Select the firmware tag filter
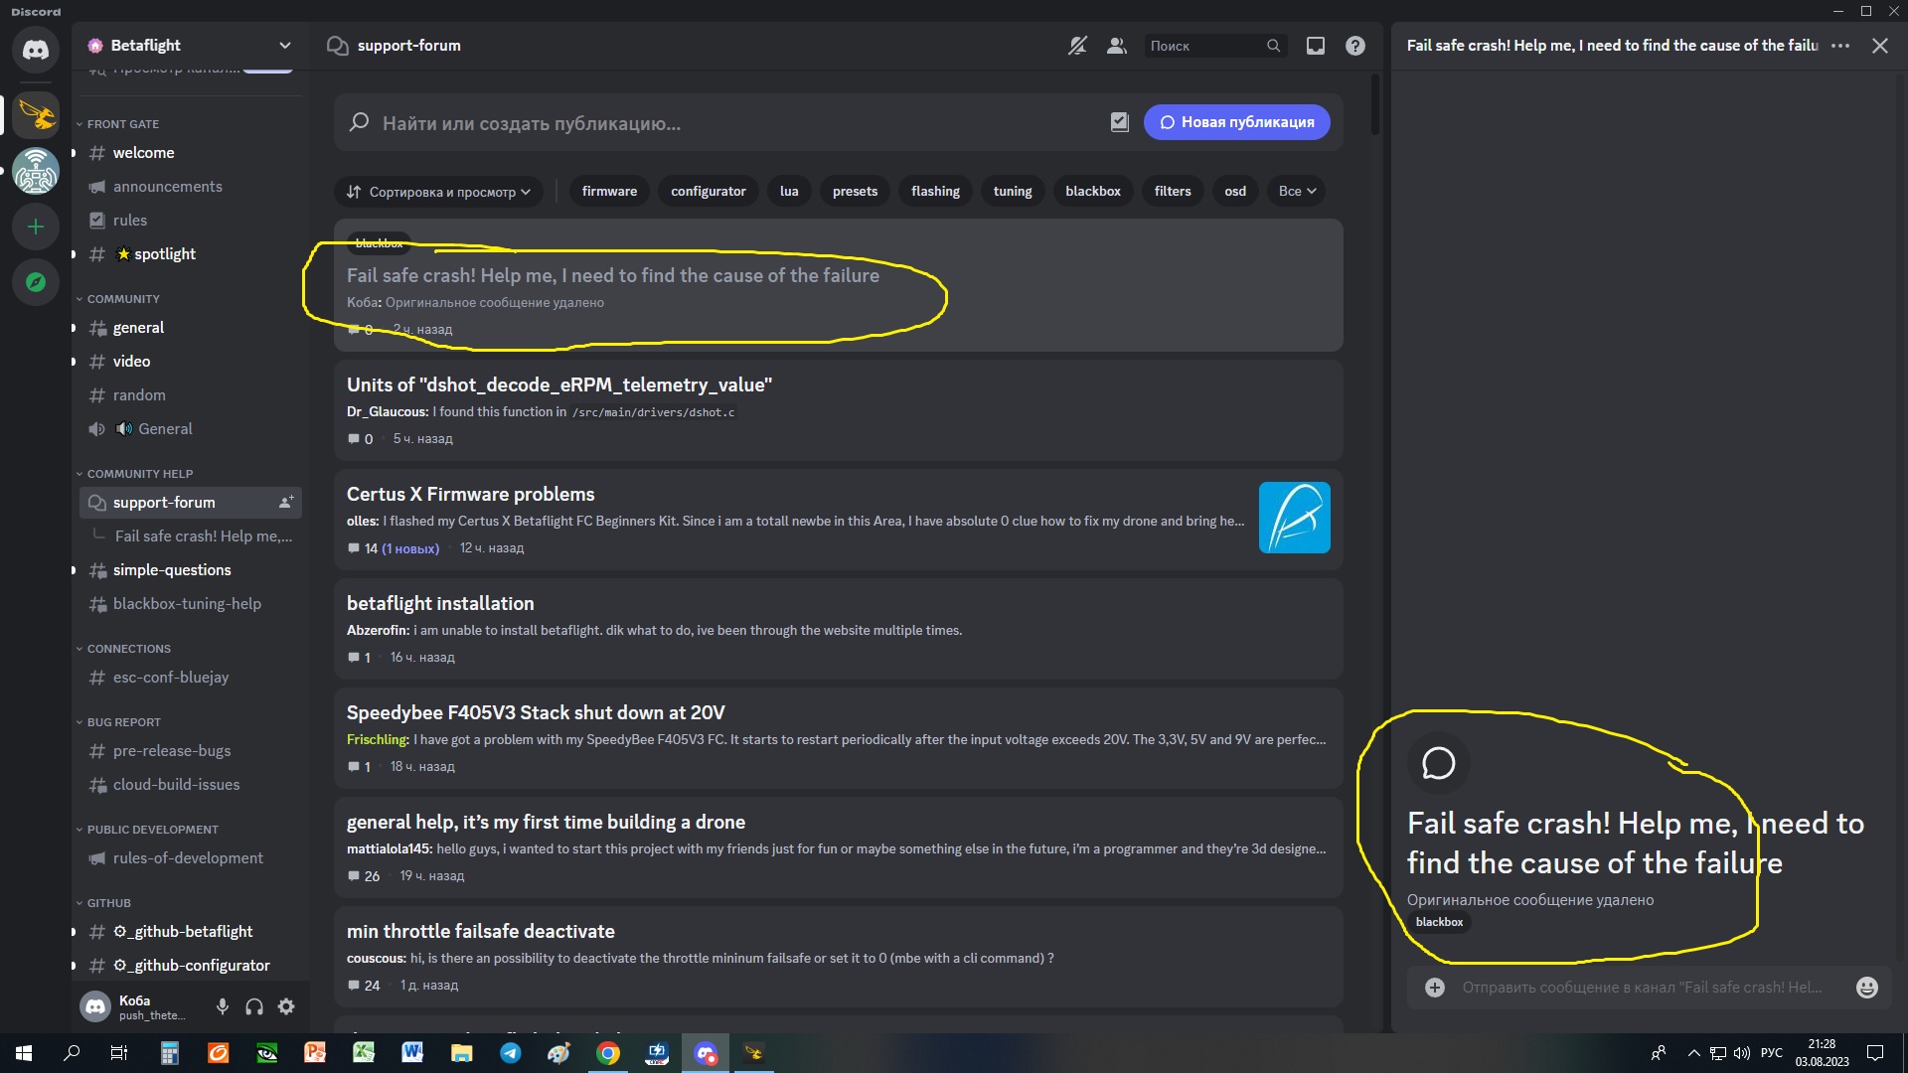The width and height of the screenshot is (1908, 1073). click(609, 192)
